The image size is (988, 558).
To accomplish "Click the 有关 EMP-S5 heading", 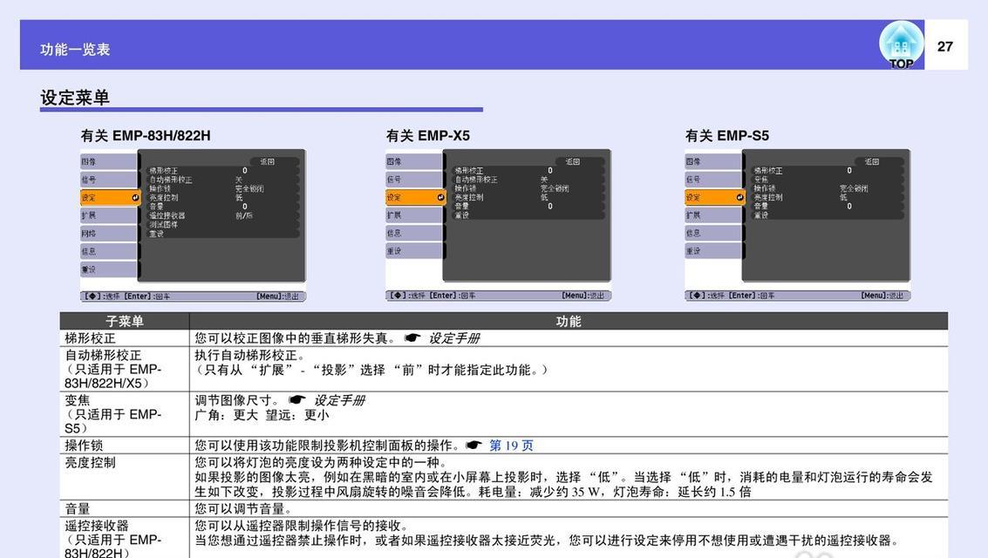I will click(727, 135).
